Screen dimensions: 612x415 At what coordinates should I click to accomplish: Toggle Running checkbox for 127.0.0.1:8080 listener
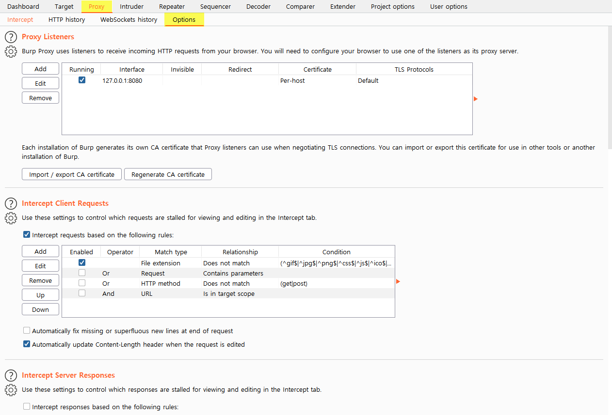[x=82, y=80]
